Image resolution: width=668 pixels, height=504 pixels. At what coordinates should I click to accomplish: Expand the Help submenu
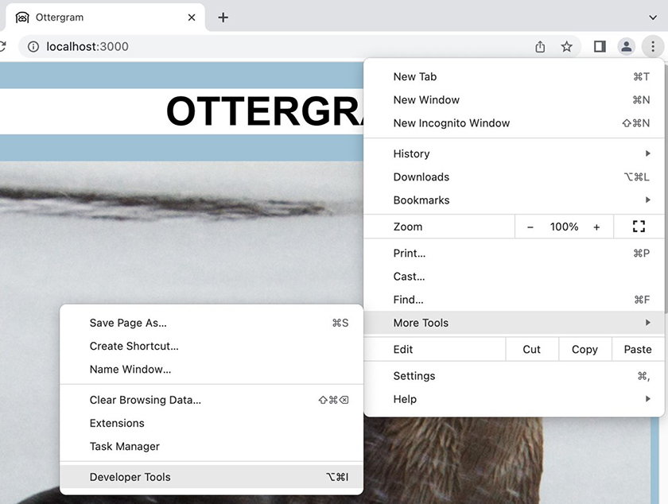point(405,398)
